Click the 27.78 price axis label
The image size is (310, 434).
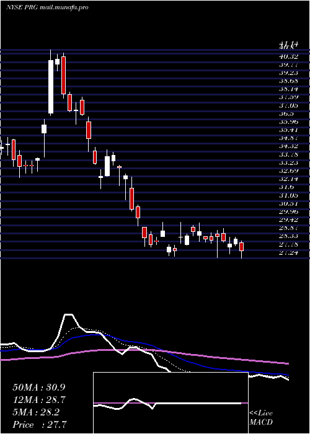pos(288,244)
